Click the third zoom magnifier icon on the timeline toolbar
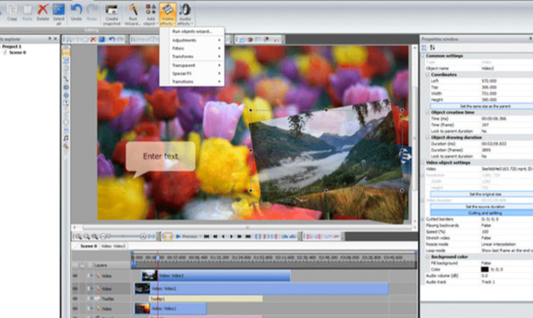Screen dimensions: 533x318 [95, 237]
